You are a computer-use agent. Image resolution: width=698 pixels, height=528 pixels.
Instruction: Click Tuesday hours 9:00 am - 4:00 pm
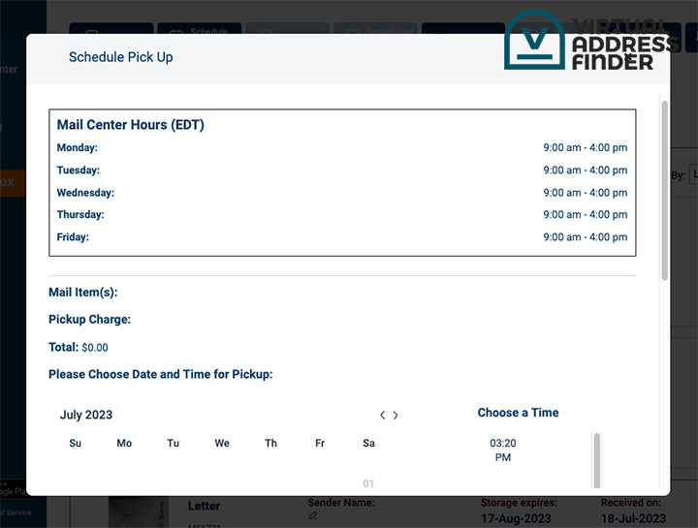pyautogui.click(x=585, y=171)
